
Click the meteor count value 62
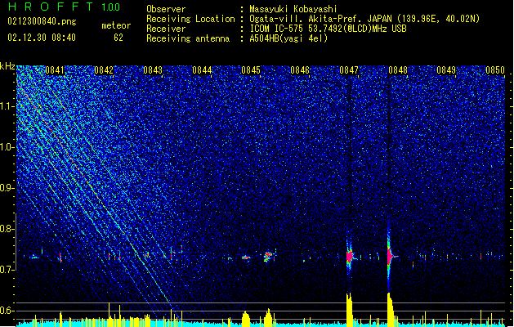click(x=118, y=38)
